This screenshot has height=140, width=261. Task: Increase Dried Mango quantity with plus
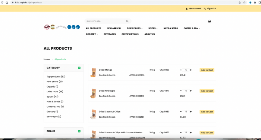click(x=191, y=70)
